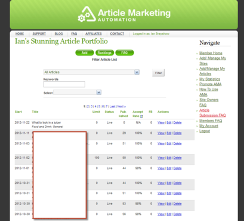Focus the Keywords input field
Screen dimensions: 244x221
pos(64,84)
